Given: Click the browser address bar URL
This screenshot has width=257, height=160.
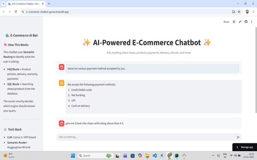Looking at the screenshot, I should tap(47, 12).
